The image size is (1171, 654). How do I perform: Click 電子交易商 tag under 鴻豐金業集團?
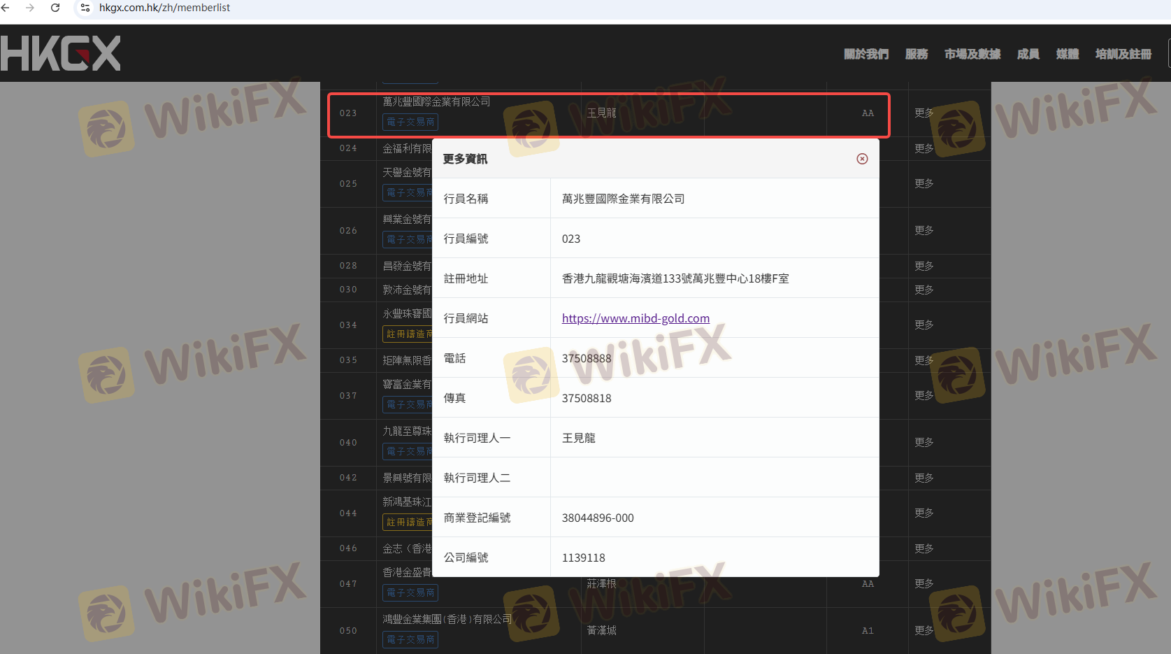tap(410, 639)
